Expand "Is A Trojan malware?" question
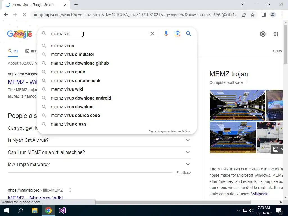The height and width of the screenshot is (216, 288). [x=100, y=164]
